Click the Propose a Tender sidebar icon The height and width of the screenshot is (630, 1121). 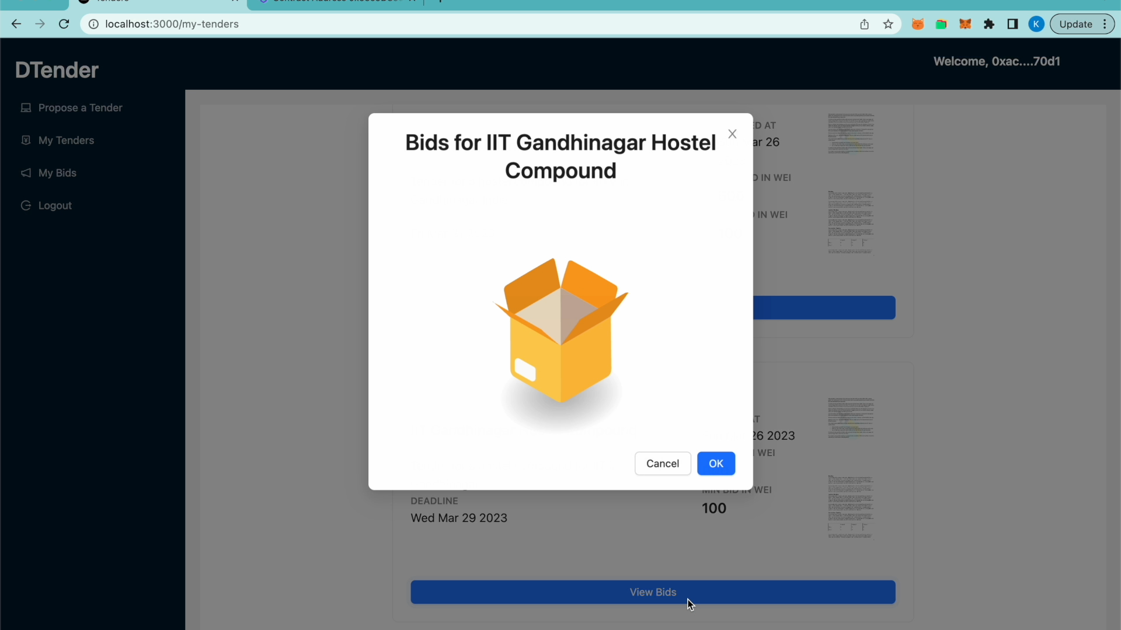(26, 108)
